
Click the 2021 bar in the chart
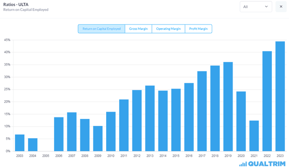pos(254,136)
